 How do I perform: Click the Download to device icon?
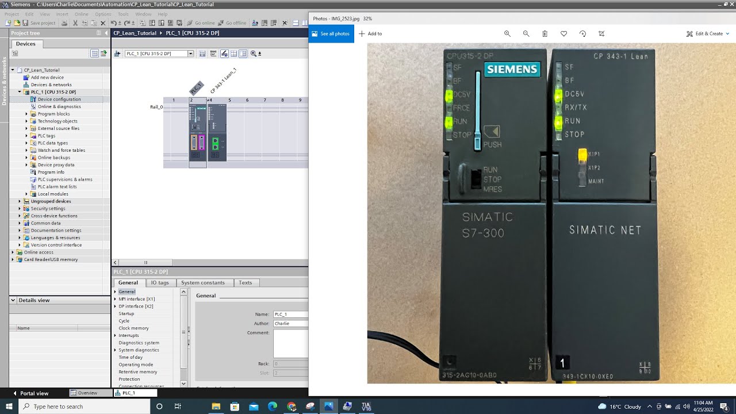tap(152, 23)
